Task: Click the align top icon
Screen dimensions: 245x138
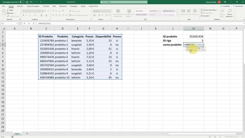Action: [53, 11]
